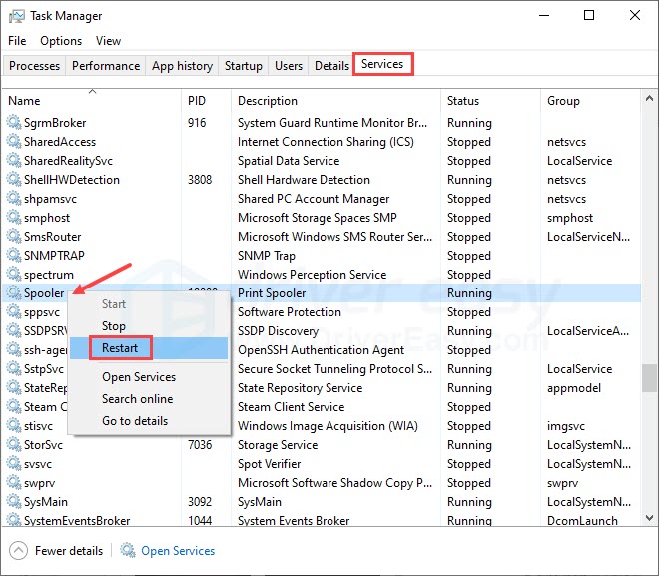This screenshot has width=659, height=576.
Task: Choose Restart from the context menu
Action: 120,348
